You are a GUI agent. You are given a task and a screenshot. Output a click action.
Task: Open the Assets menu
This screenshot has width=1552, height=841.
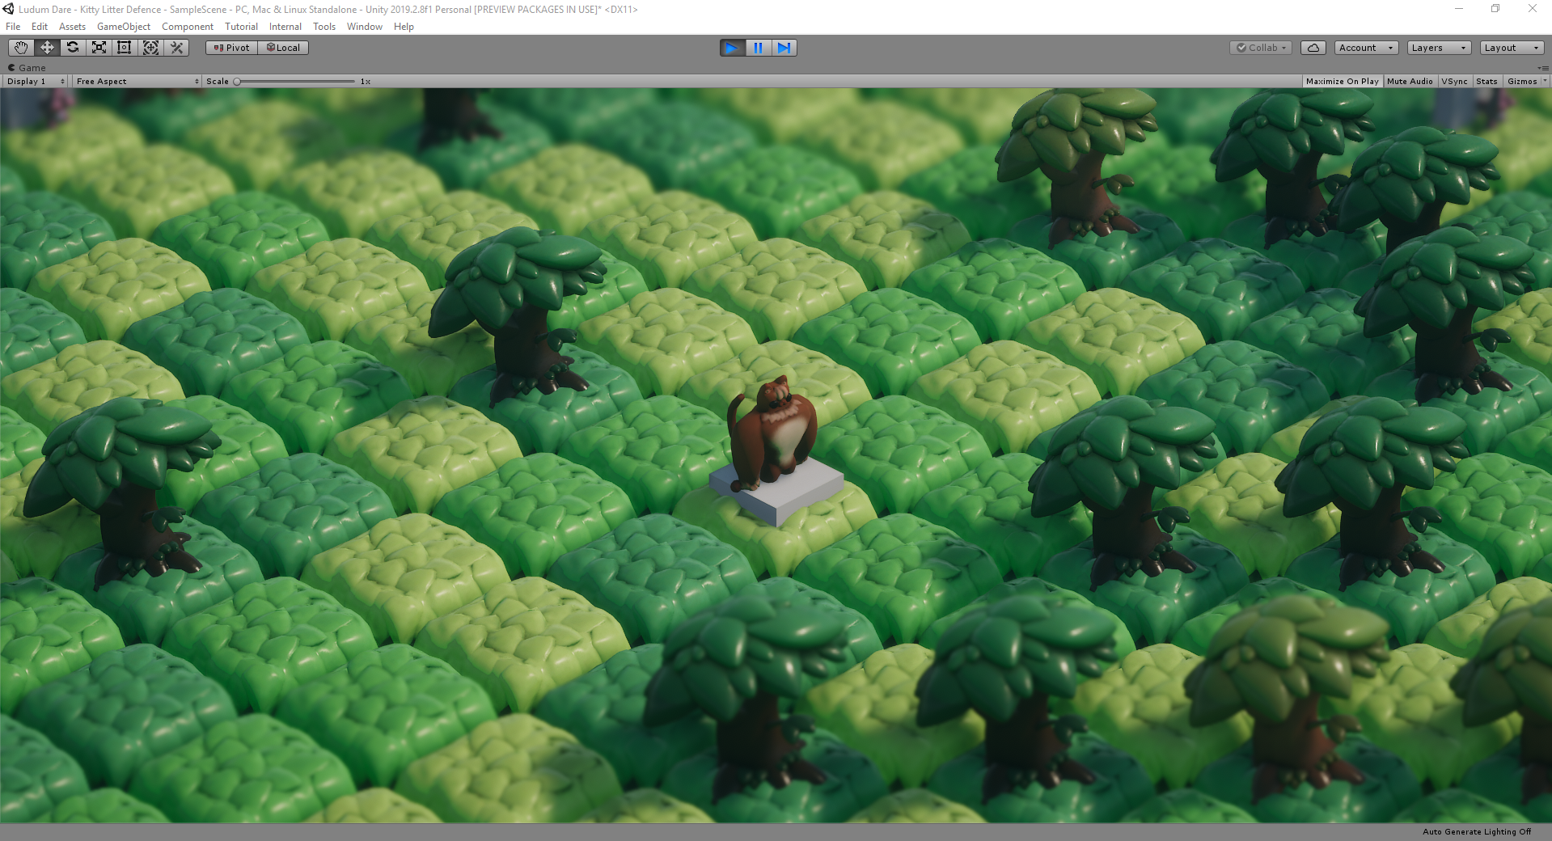click(x=72, y=27)
